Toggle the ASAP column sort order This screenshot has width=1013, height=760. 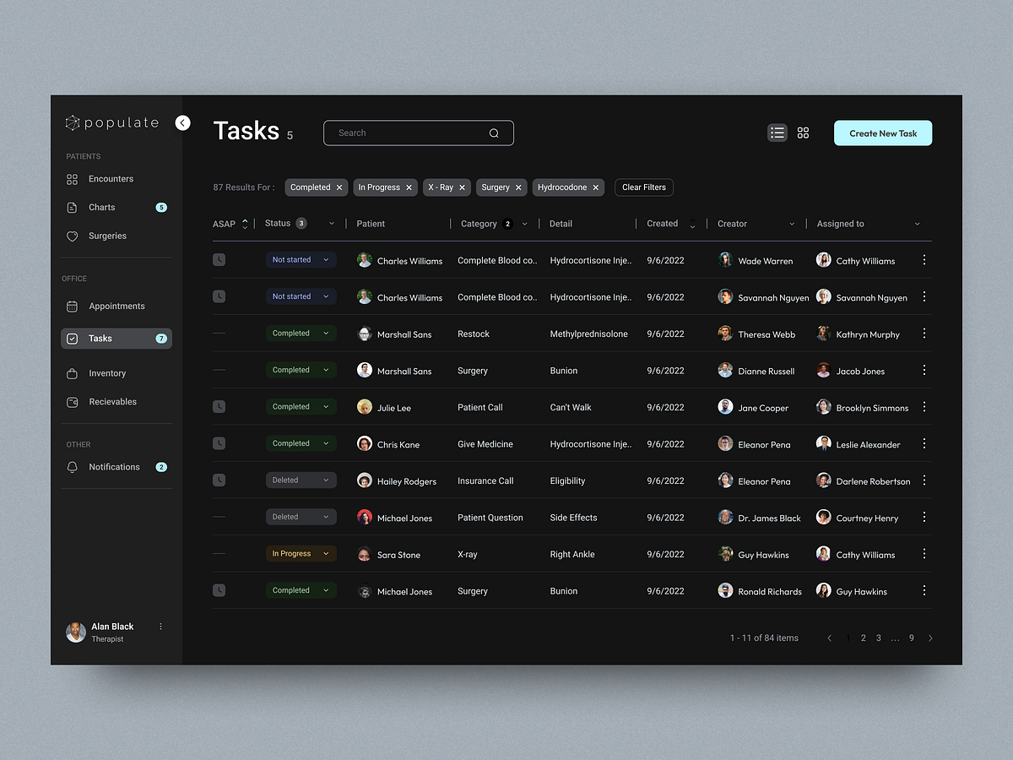click(245, 223)
